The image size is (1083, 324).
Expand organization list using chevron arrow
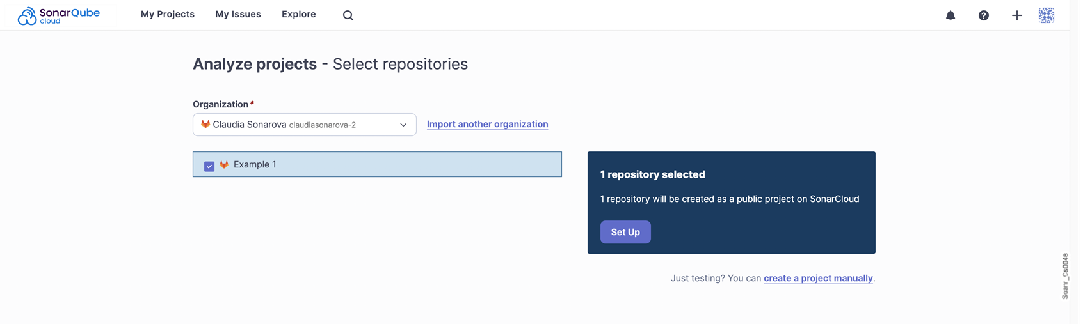tap(403, 125)
